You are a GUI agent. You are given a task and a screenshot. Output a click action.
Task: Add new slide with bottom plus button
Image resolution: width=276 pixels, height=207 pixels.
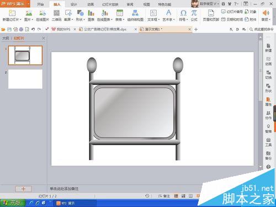[23, 189]
